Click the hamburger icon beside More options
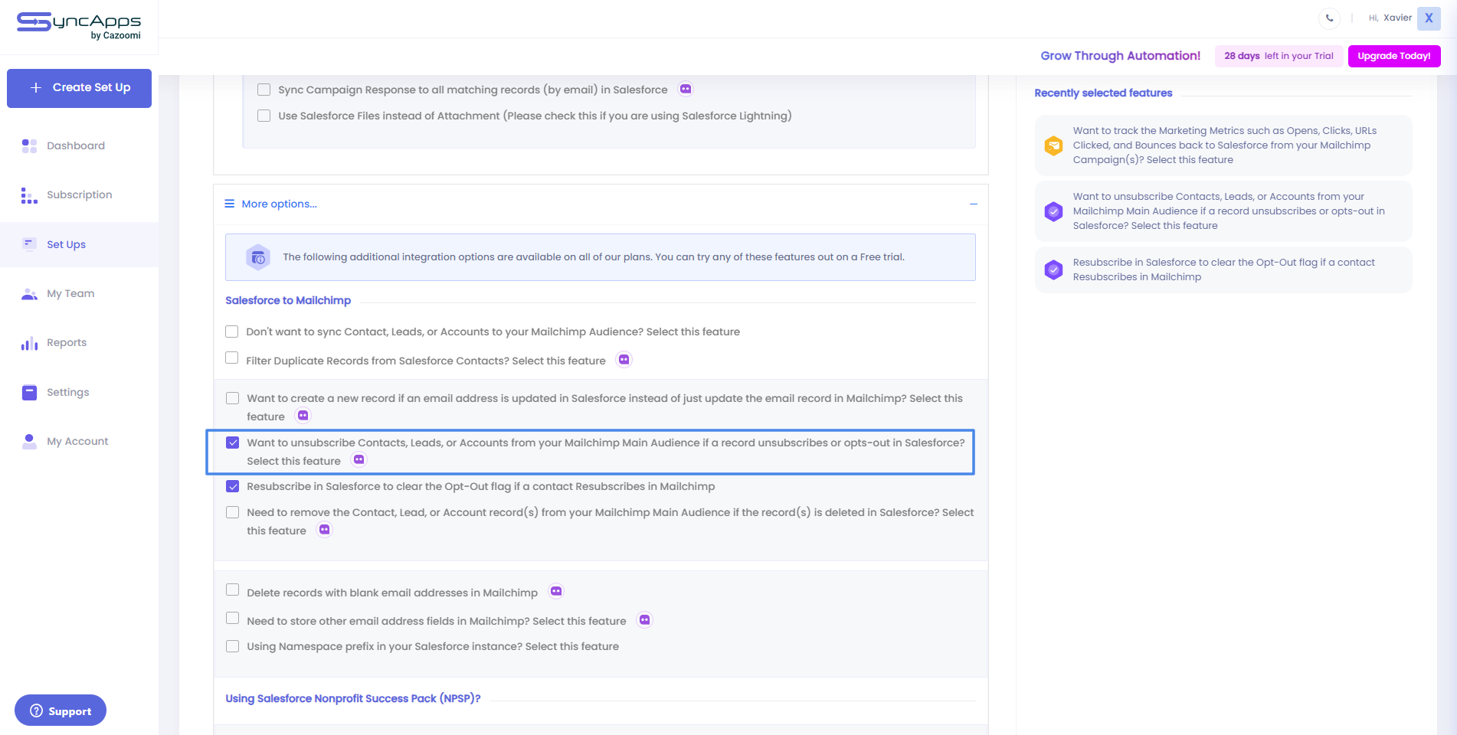 (x=229, y=204)
